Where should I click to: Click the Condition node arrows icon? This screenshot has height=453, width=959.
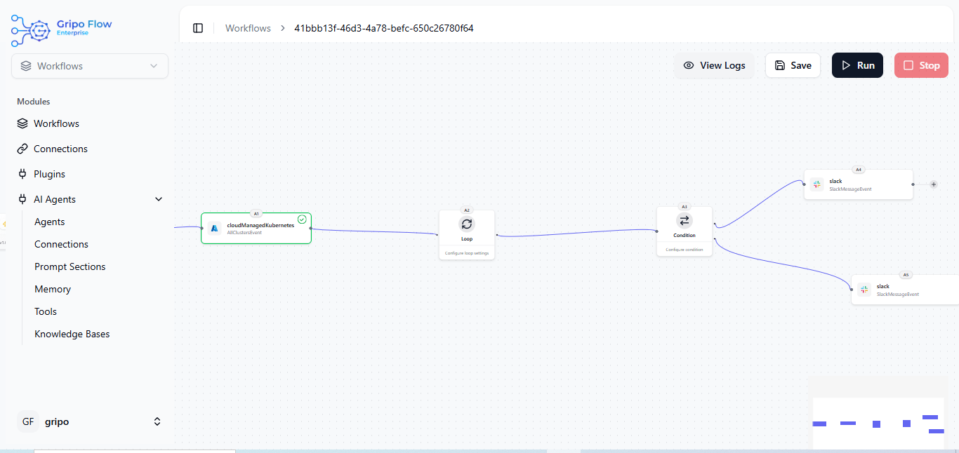pyautogui.click(x=684, y=220)
